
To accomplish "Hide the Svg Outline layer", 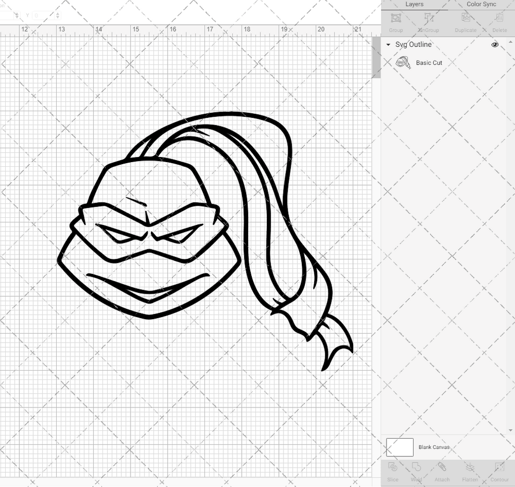I will pyautogui.click(x=495, y=45).
